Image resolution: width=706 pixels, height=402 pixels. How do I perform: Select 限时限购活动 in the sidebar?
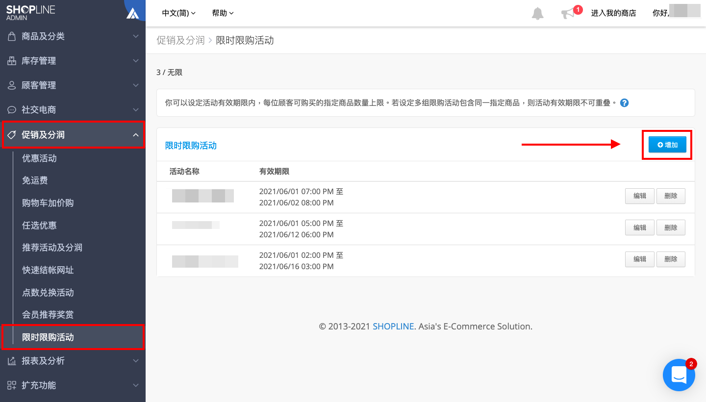click(x=48, y=337)
